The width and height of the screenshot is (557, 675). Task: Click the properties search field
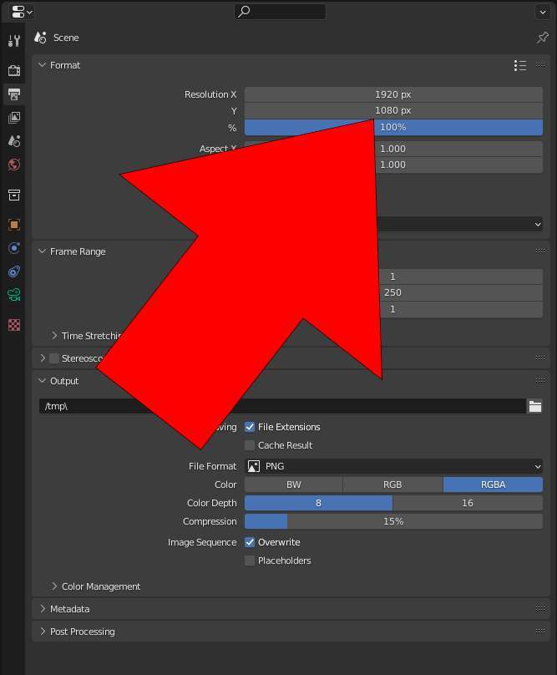(x=280, y=12)
